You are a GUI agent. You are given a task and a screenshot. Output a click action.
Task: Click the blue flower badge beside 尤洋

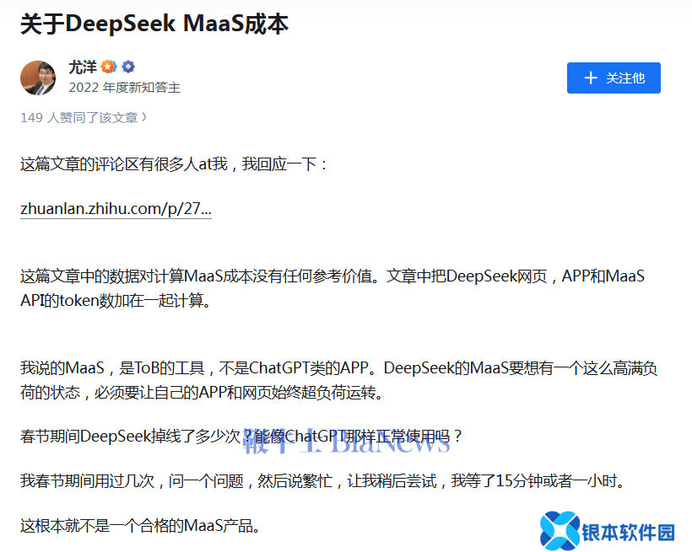[127, 67]
